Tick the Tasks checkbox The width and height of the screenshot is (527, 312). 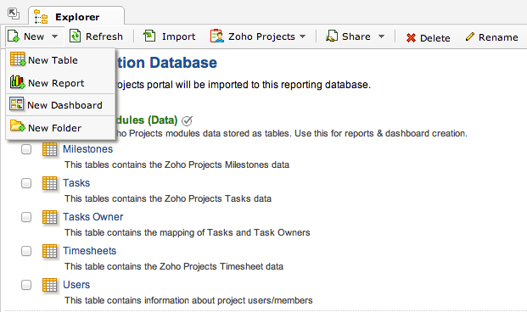26,183
